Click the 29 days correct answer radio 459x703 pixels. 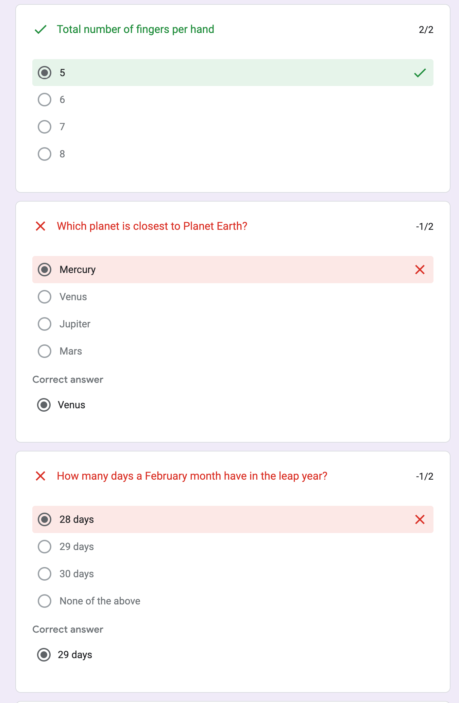click(44, 655)
